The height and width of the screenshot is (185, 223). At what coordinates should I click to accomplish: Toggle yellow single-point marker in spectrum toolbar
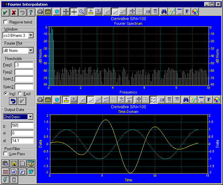tap(91, 11)
